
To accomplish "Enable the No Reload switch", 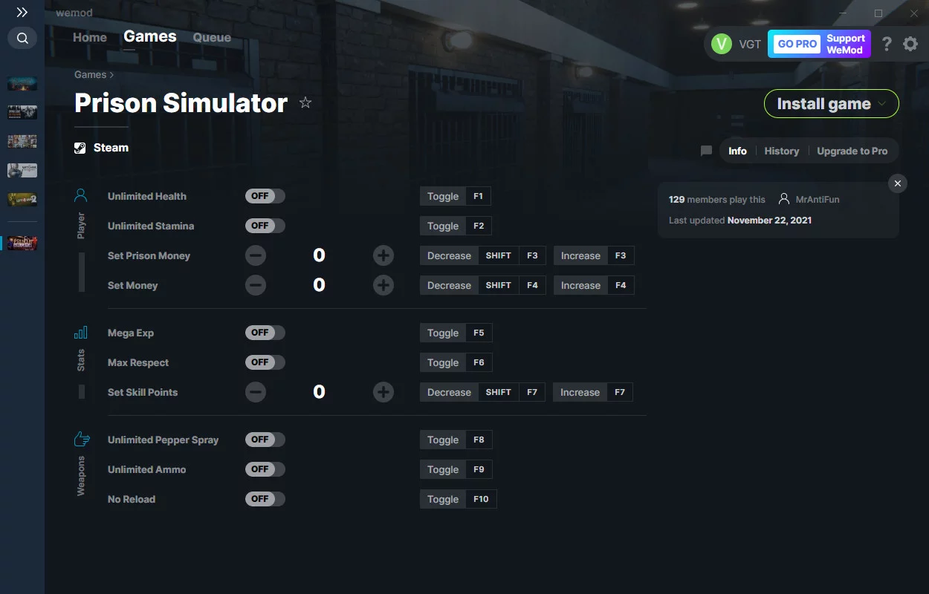I will point(265,499).
